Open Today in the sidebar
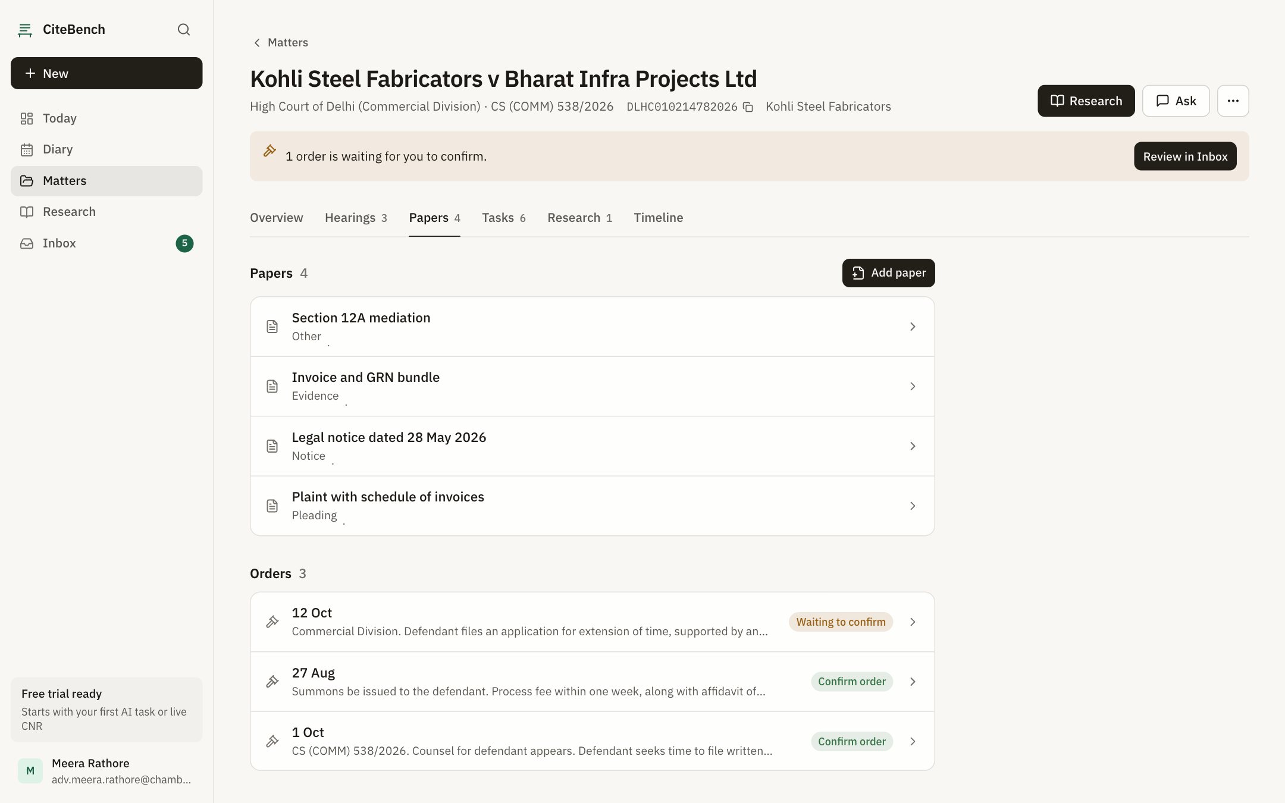This screenshot has height=803, width=1285. (106, 118)
